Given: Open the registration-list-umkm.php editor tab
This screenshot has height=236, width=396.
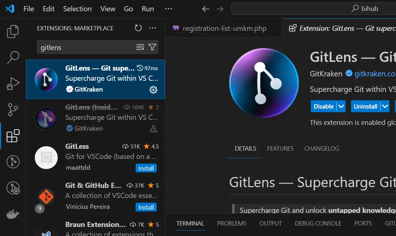Looking at the screenshot, I should [224, 28].
